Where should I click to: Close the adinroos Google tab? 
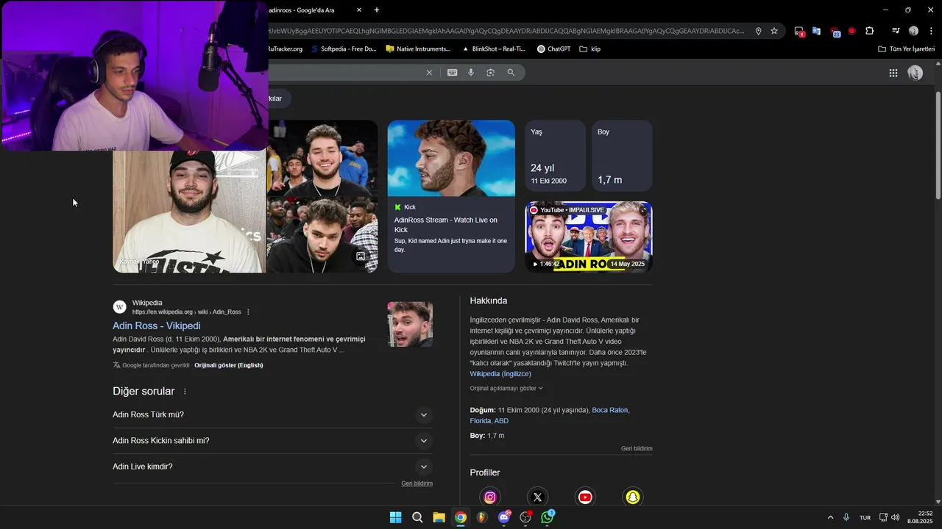point(359,10)
